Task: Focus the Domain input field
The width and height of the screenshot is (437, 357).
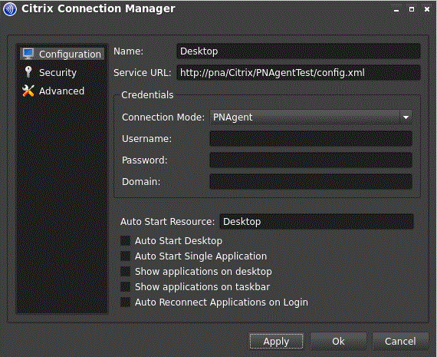Action: coord(310,182)
